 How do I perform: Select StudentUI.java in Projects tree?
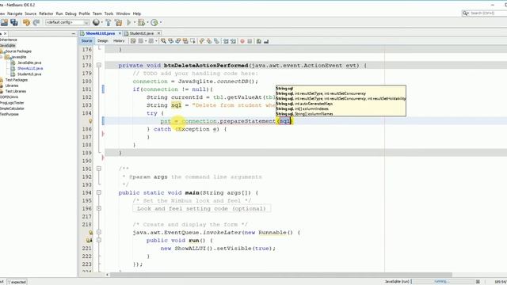pos(29,74)
